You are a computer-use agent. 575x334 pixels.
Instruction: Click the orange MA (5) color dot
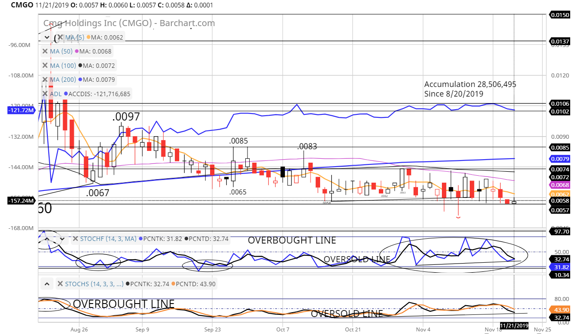89,37
